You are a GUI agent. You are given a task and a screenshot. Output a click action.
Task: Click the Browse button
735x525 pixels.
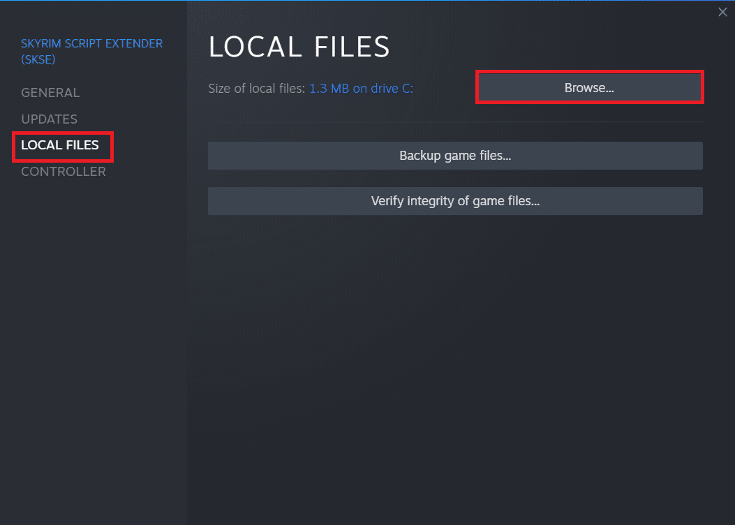(589, 88)
